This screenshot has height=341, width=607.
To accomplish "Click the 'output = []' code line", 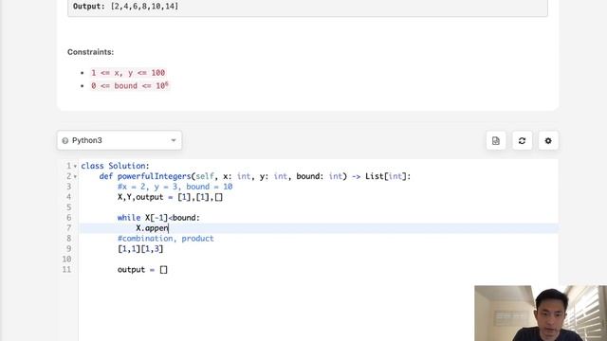I will (142, 269).
